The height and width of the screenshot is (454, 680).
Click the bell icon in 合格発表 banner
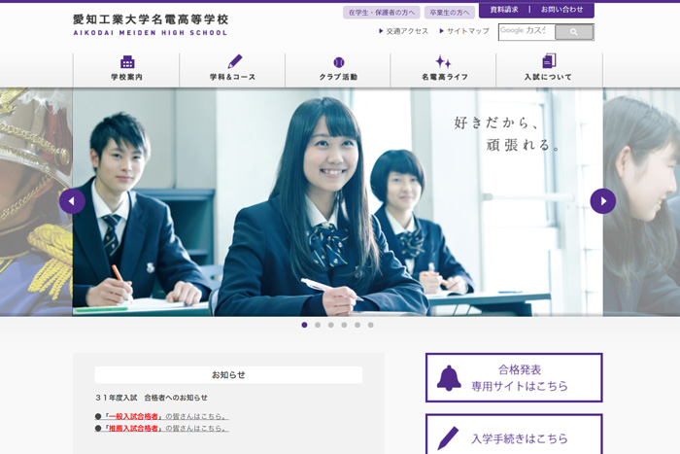449,378
